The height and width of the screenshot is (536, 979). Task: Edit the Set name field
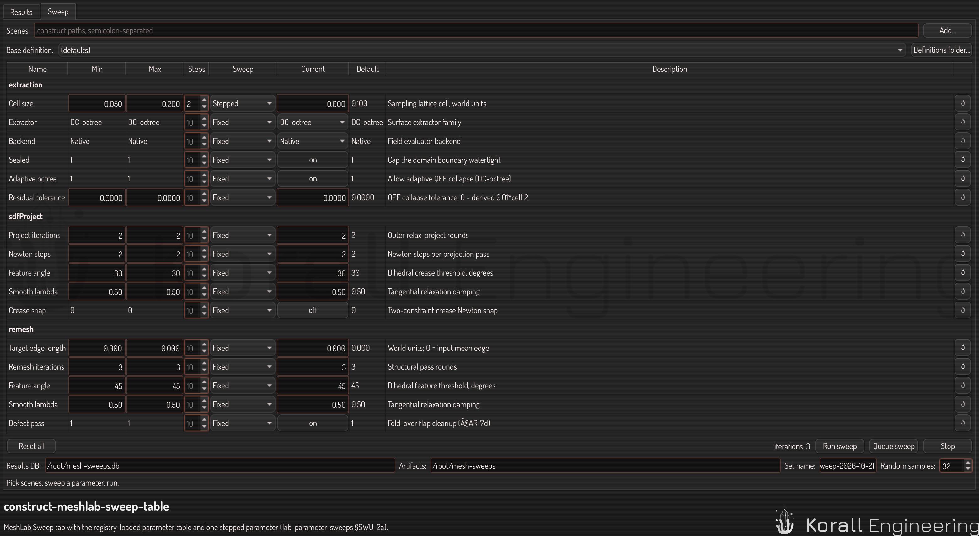coord(848,466)
